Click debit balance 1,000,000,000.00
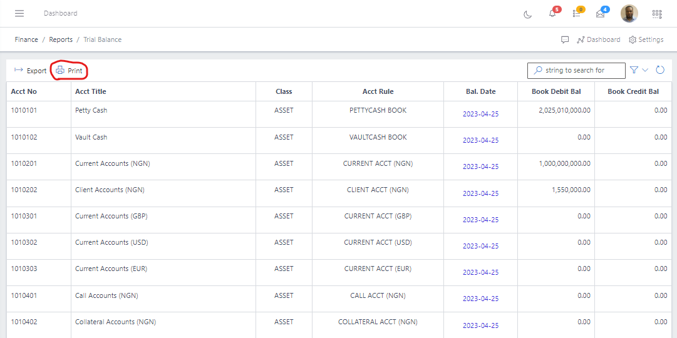Screen dimensions: 677x338 (x=565, y=163)
